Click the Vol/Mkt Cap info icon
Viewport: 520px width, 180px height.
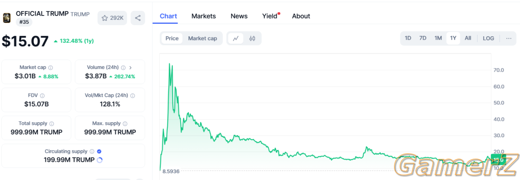133,96
